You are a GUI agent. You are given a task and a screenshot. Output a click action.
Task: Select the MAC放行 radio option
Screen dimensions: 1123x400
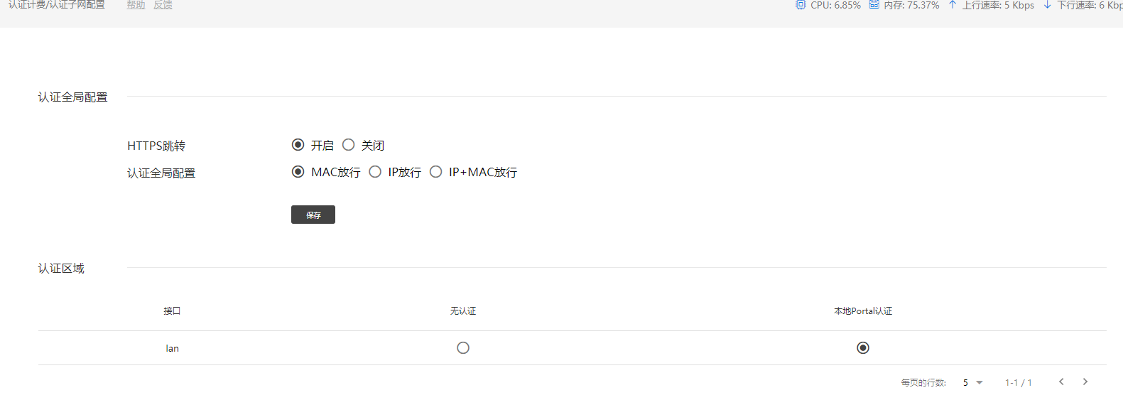pos(298,172)
